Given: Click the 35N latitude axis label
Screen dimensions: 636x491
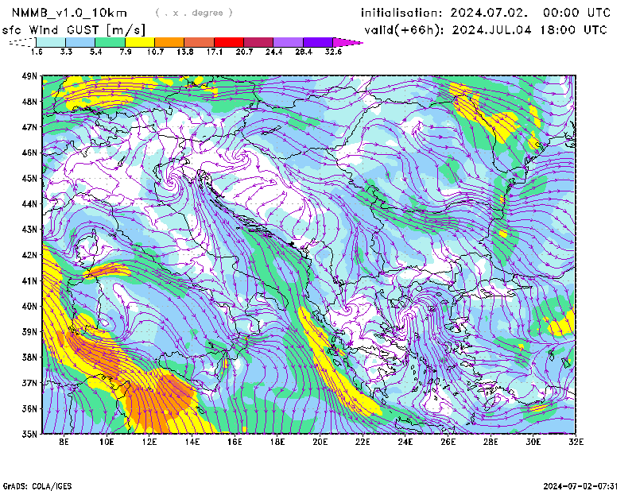Looking at the screenshot, I should (30, 434).
